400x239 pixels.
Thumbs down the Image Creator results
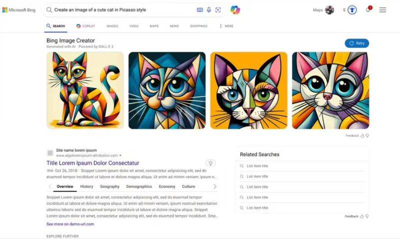click(x=367, y=136)
